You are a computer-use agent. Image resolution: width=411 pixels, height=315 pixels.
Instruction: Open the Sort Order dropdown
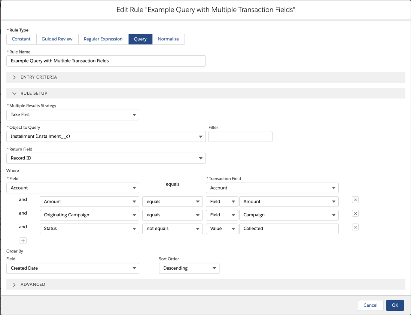(x=215, y=268)
